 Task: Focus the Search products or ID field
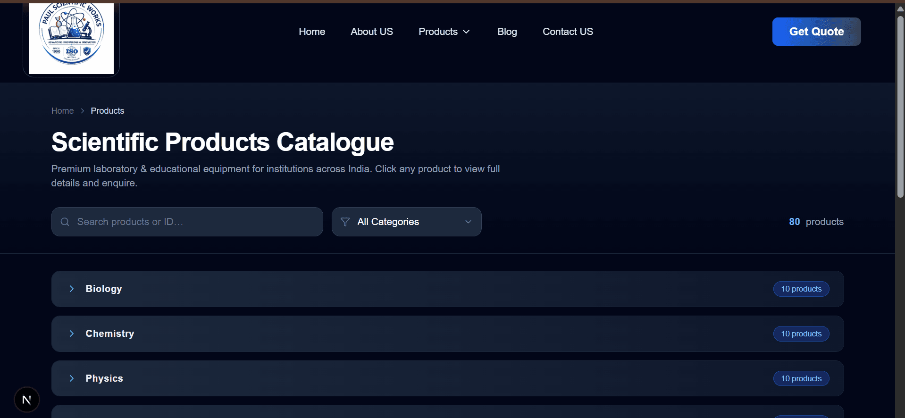[187, 222]
